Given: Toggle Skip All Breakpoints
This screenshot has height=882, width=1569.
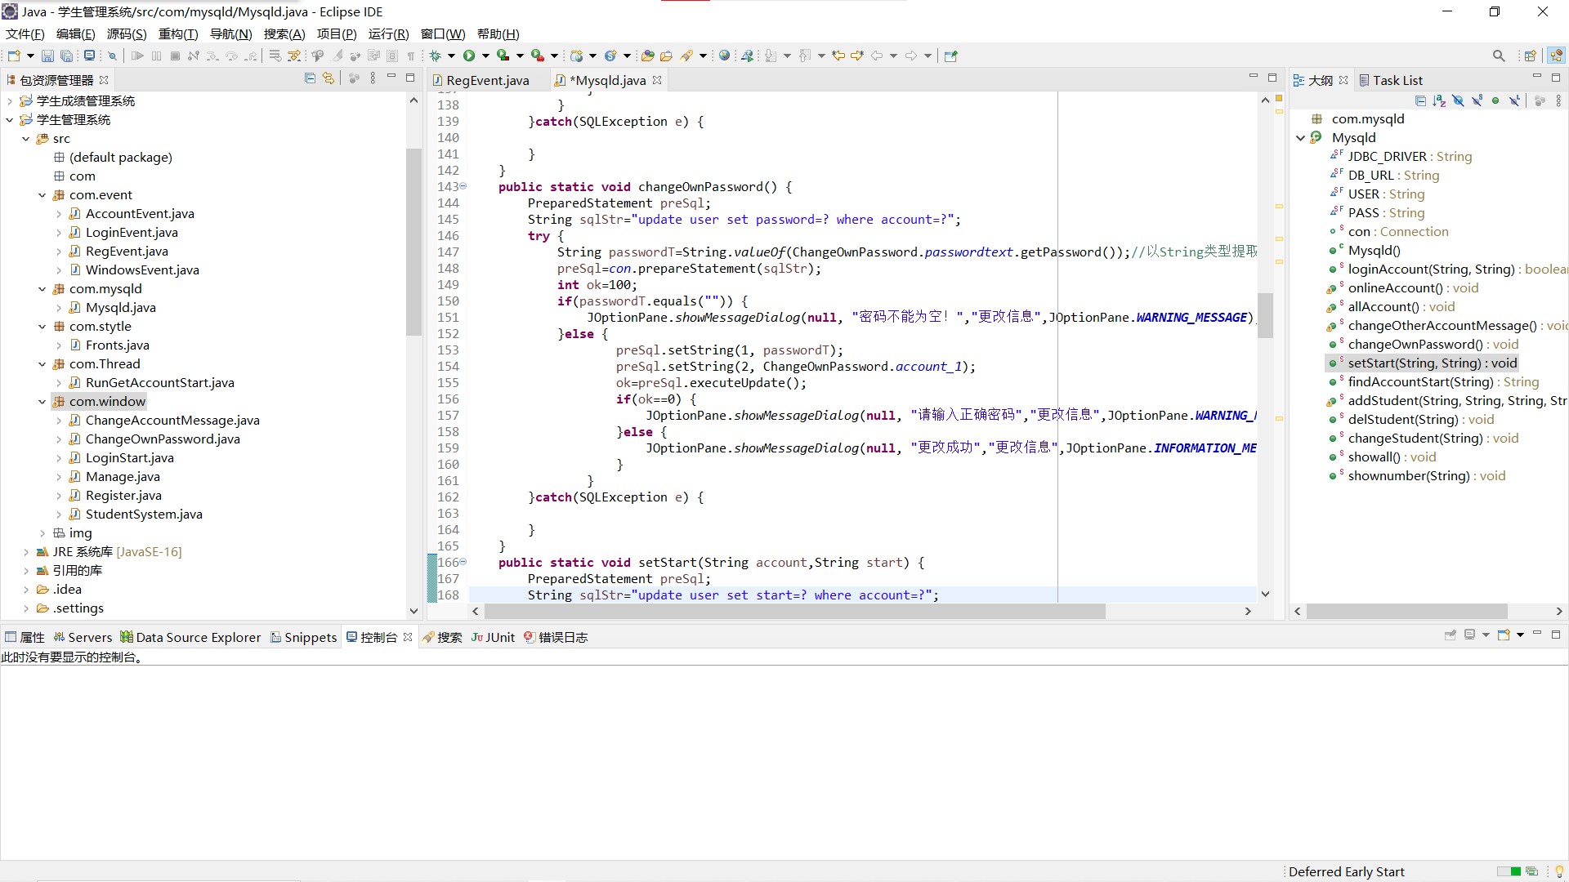Looking at the screenshot, I should pos(113,56).
